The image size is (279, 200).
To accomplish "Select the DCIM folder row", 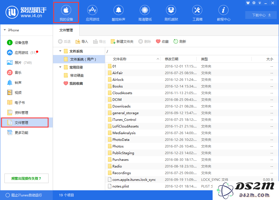I will [x=191, y=99].
